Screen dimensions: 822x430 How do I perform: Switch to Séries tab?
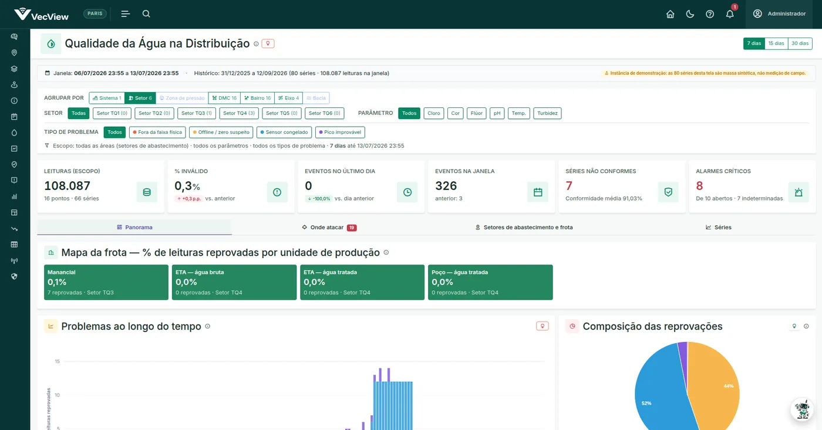pos(719,227)
